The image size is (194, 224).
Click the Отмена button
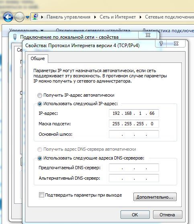167,215
